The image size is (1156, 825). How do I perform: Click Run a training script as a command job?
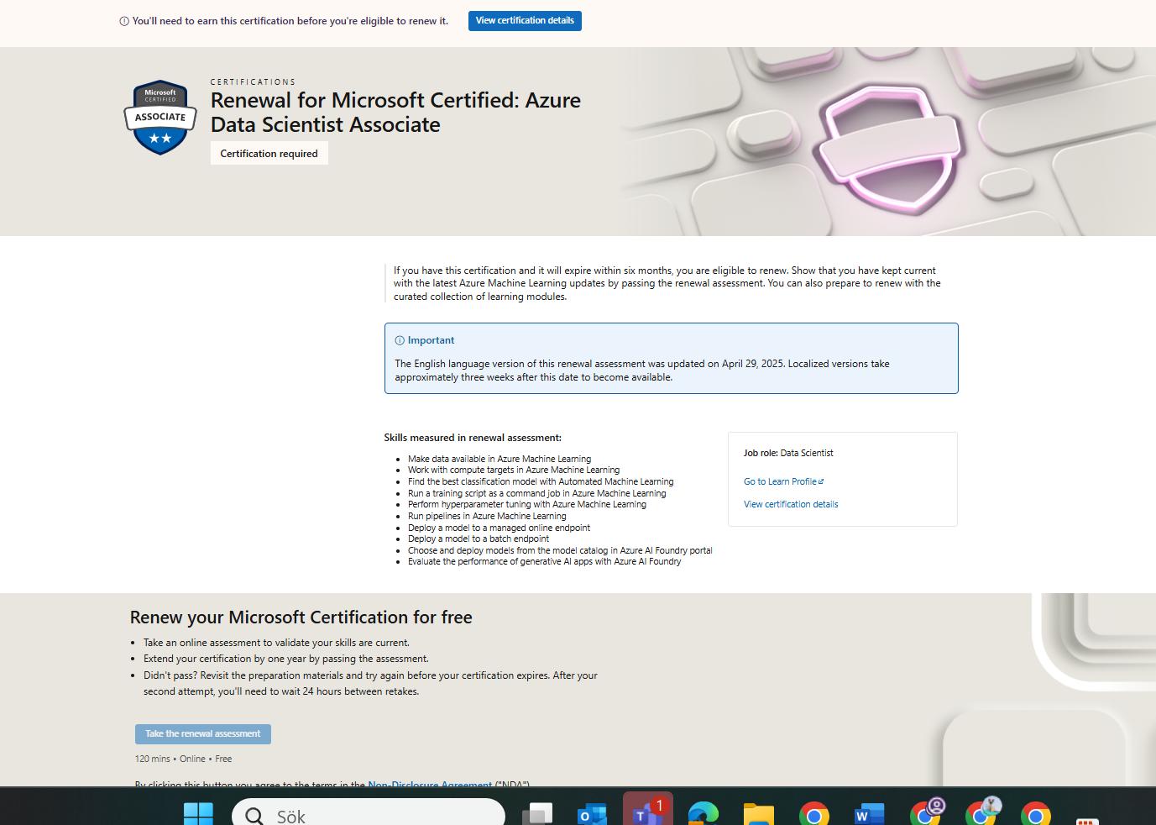537,493
